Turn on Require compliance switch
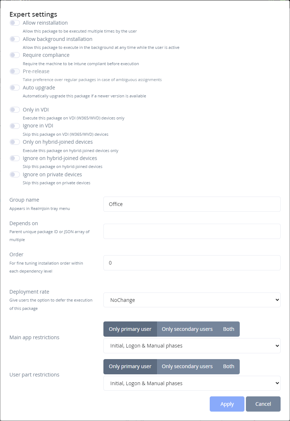This screenshot has height=421, width=290. pos(15,55)
